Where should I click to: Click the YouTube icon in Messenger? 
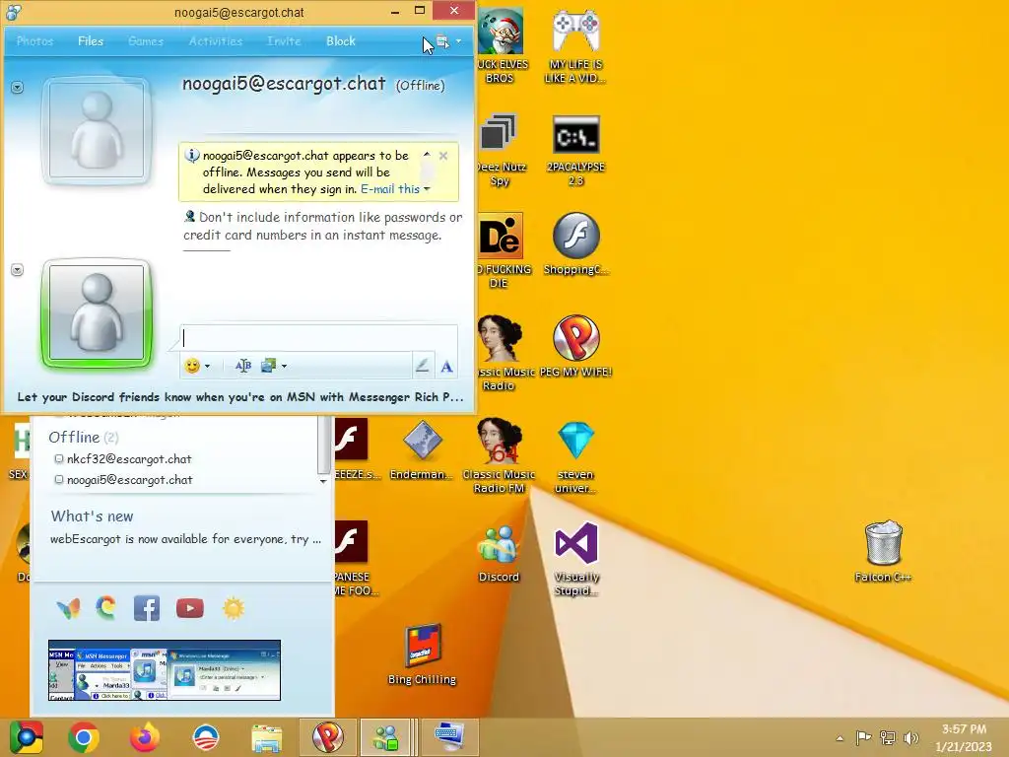coord(190,608)
